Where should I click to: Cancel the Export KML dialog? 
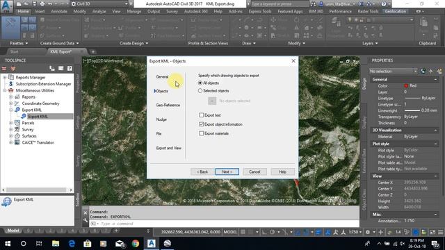coord(254,172)
